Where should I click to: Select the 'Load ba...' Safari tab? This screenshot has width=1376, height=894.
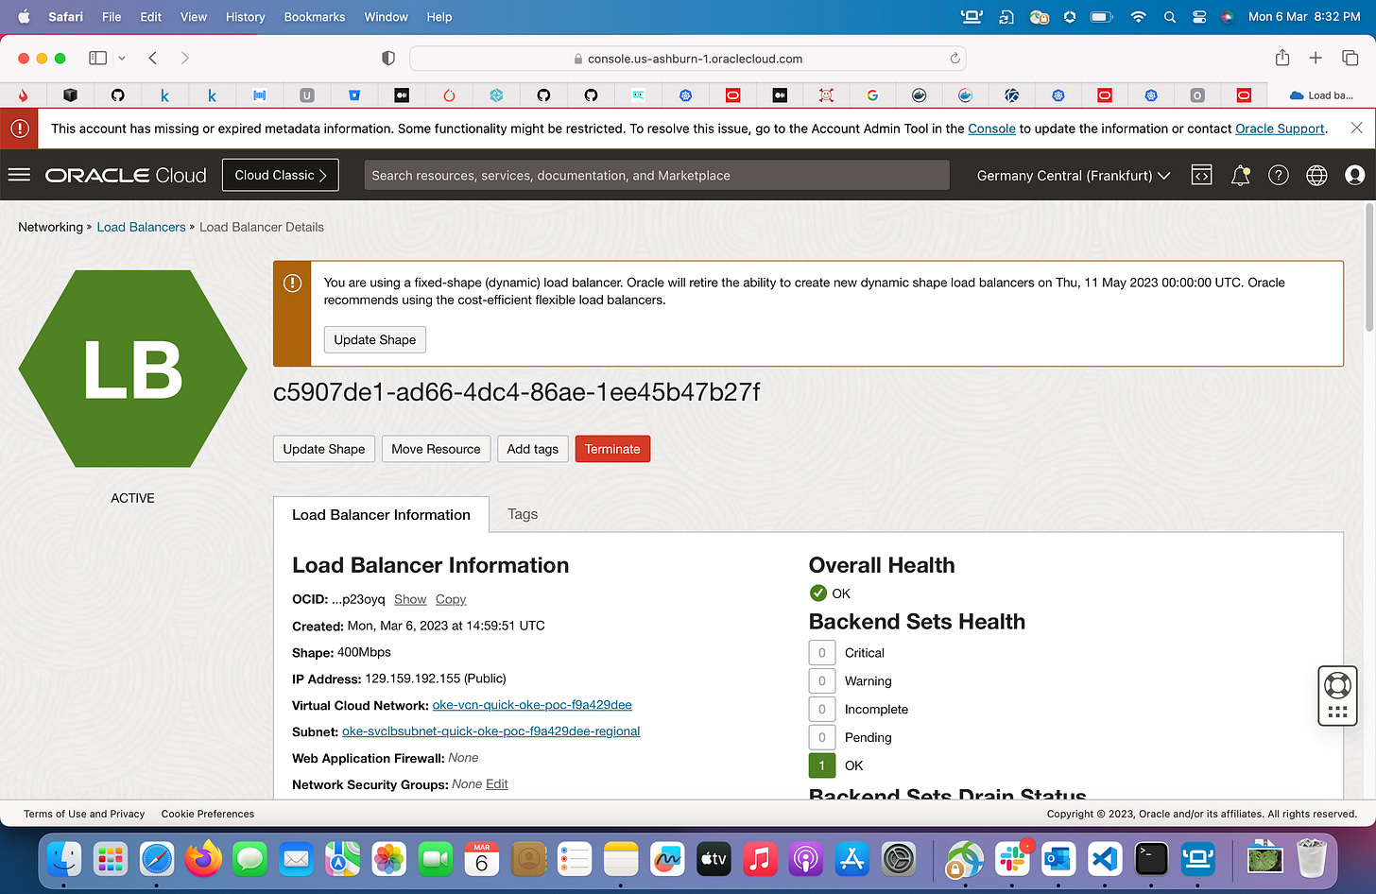click(x=1321, y=95)
